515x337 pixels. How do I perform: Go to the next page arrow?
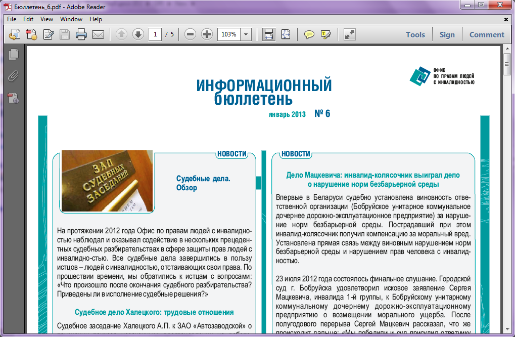tap(138, 34)
